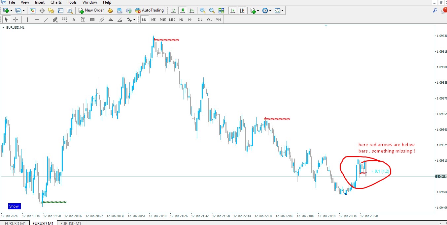Zoom in on the chart

click(203, 11)
